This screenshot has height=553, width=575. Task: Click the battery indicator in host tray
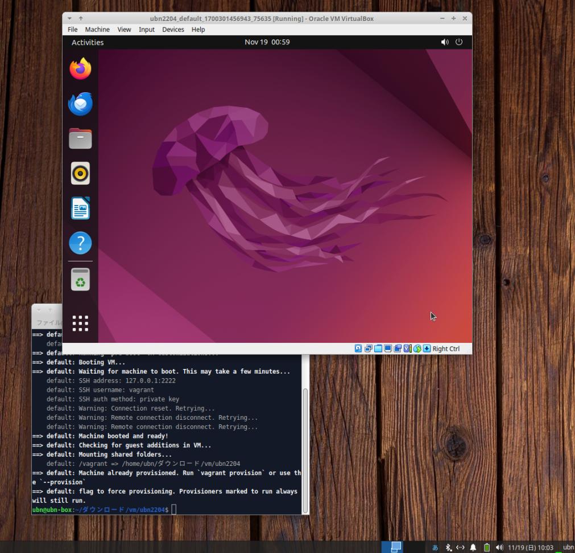[x=487, y=547]
